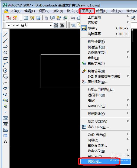
Task: Expand the AutoLISP(S) submenu
Action: (106, 106)
